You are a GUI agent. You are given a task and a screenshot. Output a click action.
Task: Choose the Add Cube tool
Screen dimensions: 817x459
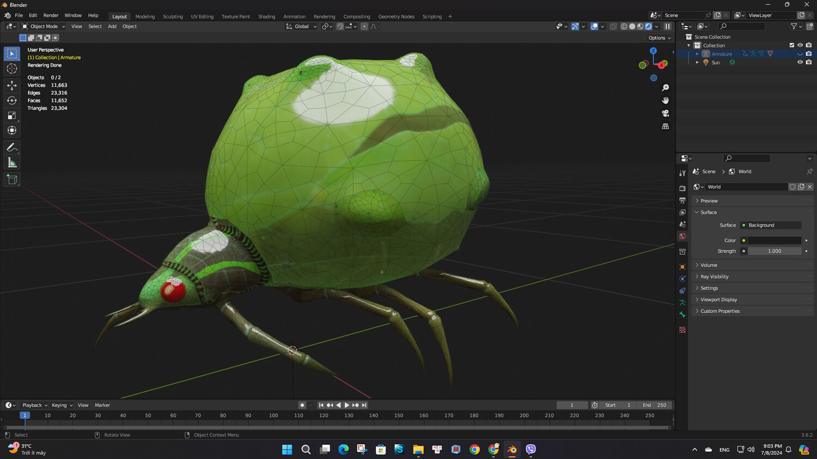pos(12,180)
